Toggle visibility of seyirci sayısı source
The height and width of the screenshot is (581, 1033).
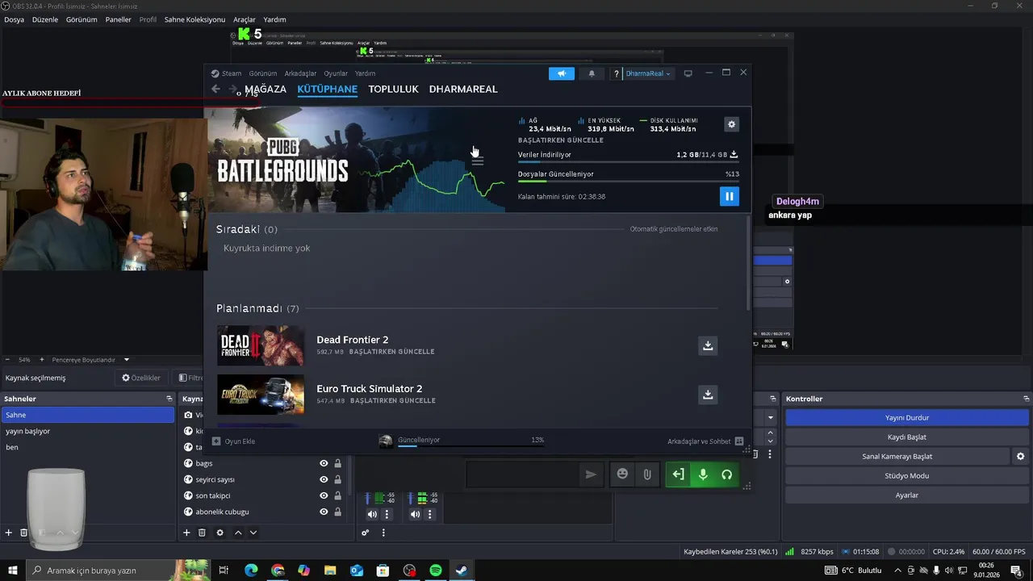point(324,479)
